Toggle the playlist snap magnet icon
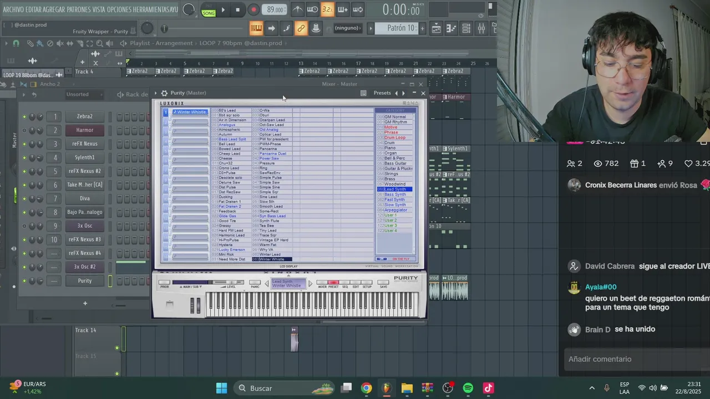 [16, 43]
